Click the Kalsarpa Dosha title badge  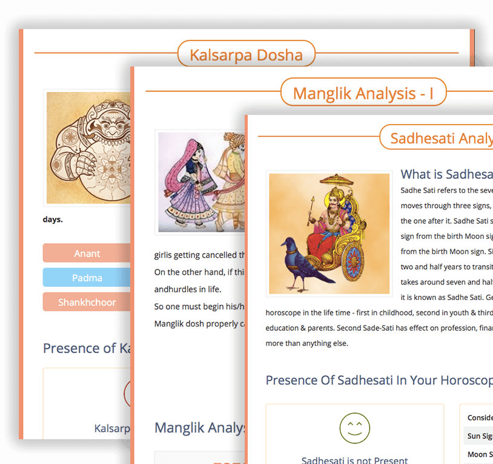pos(246,55)
